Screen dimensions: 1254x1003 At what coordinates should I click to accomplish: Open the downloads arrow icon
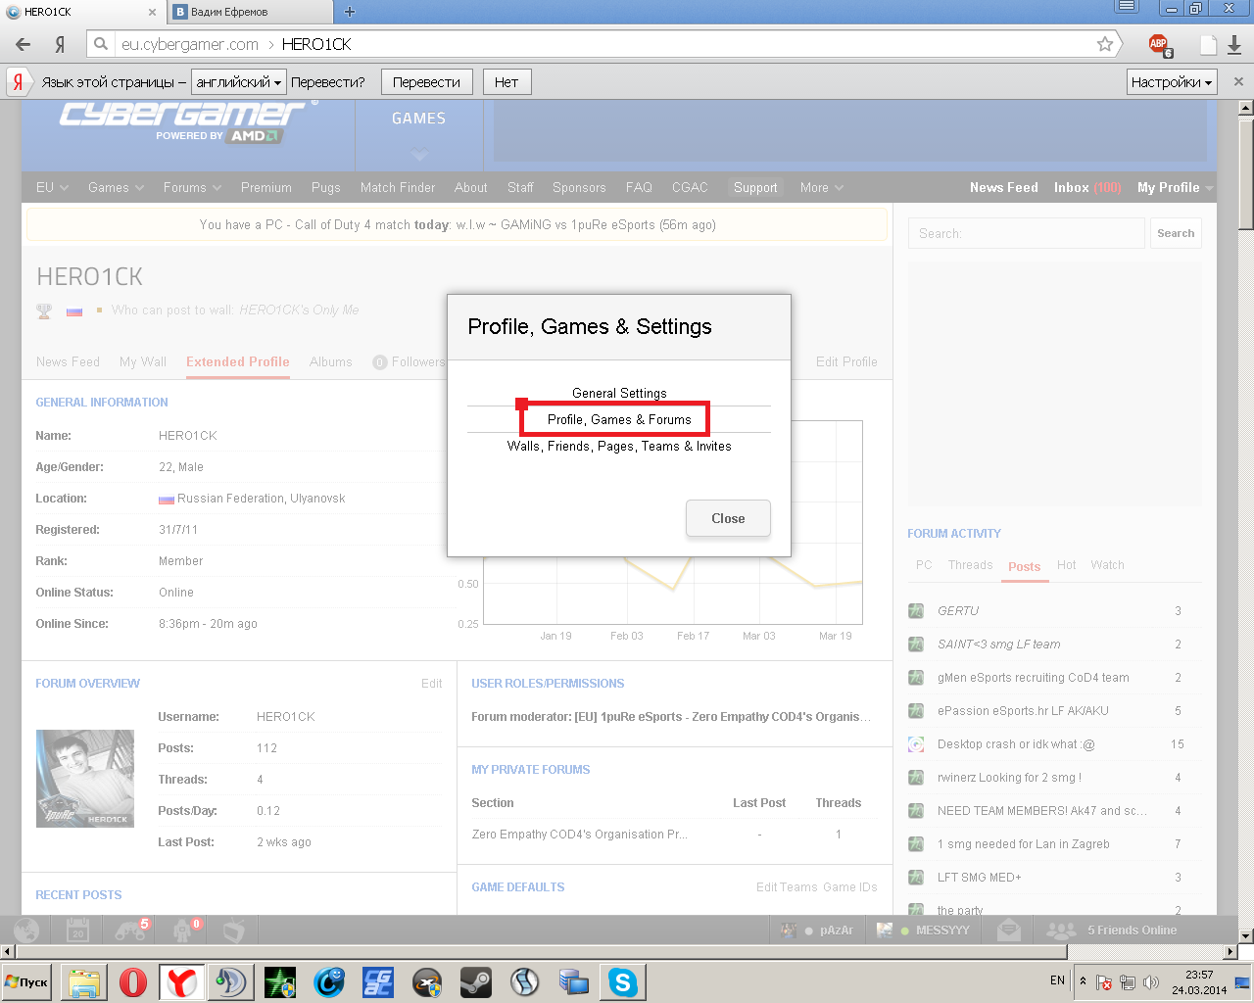1234,45
